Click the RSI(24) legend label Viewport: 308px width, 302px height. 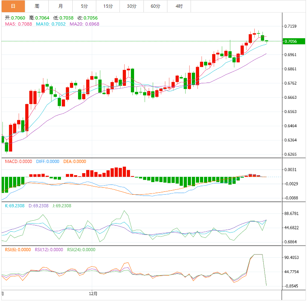[x=81, y=250]
